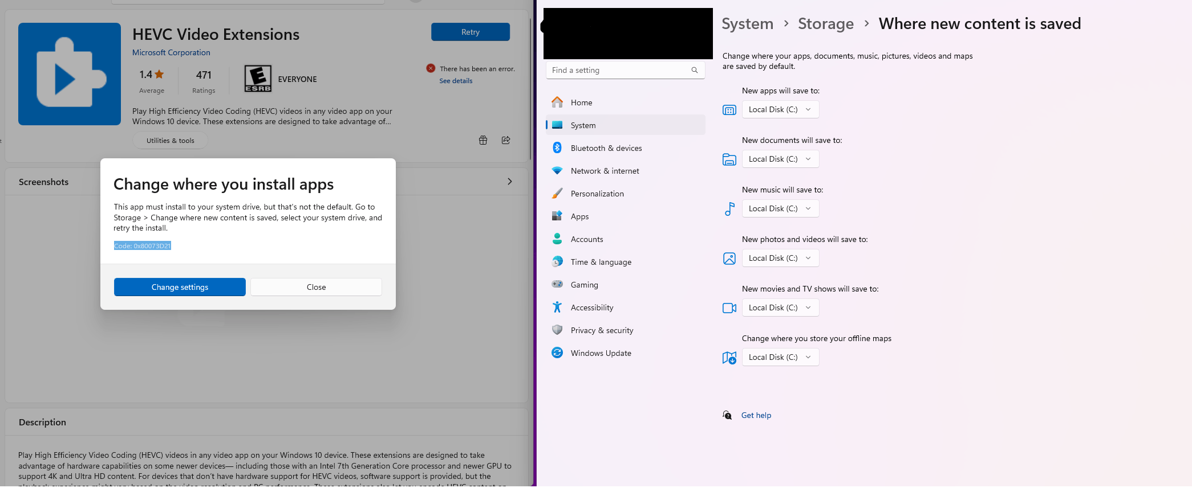
Task: Click the Windows Update refresh icon
Action: (x=557, y=353)
